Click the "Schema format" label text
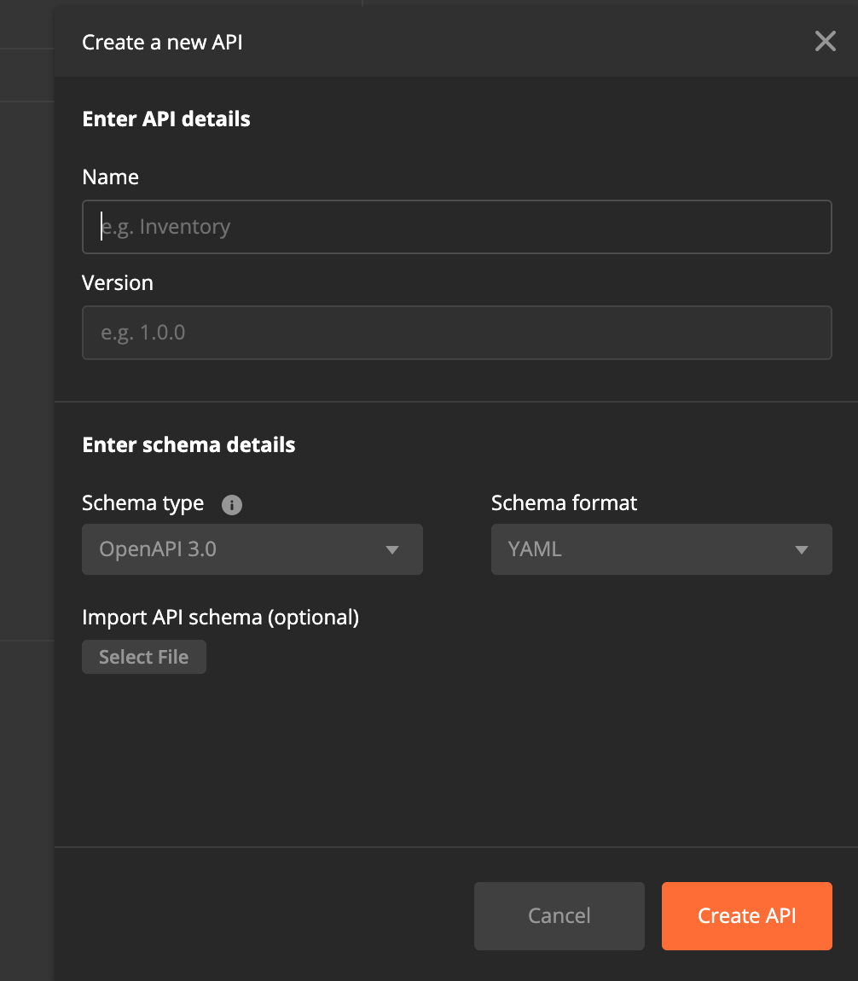 coord(564,503)
